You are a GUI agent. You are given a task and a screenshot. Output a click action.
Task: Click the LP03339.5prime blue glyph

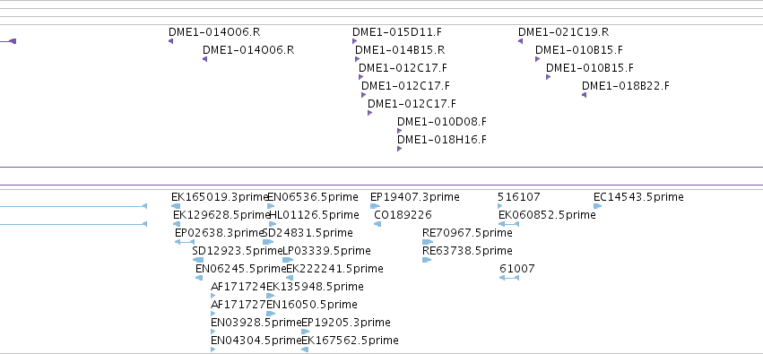coord(288,260)
